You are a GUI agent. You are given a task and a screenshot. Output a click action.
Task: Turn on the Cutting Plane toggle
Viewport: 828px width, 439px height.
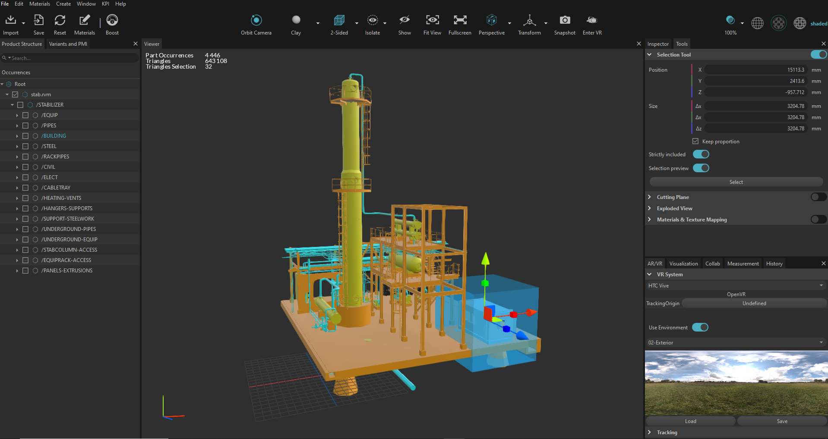coord(818,197)
